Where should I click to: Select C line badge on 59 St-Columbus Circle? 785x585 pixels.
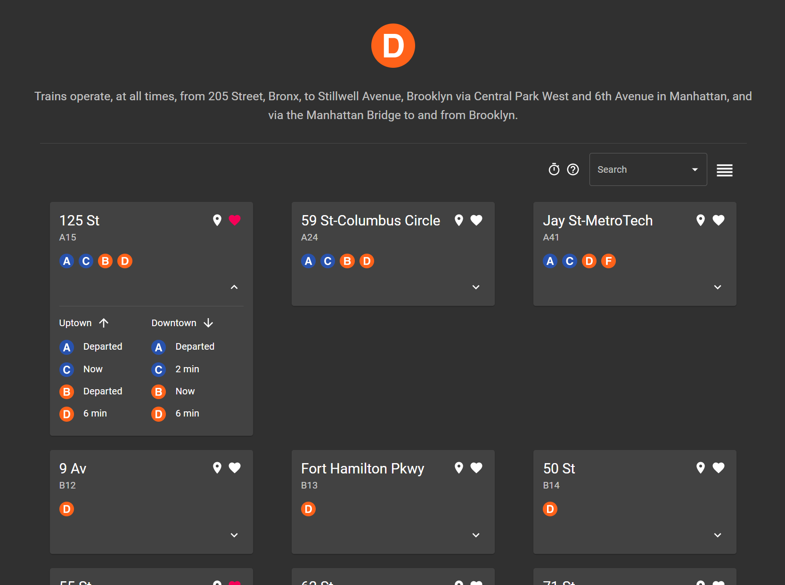coord(328,261)
